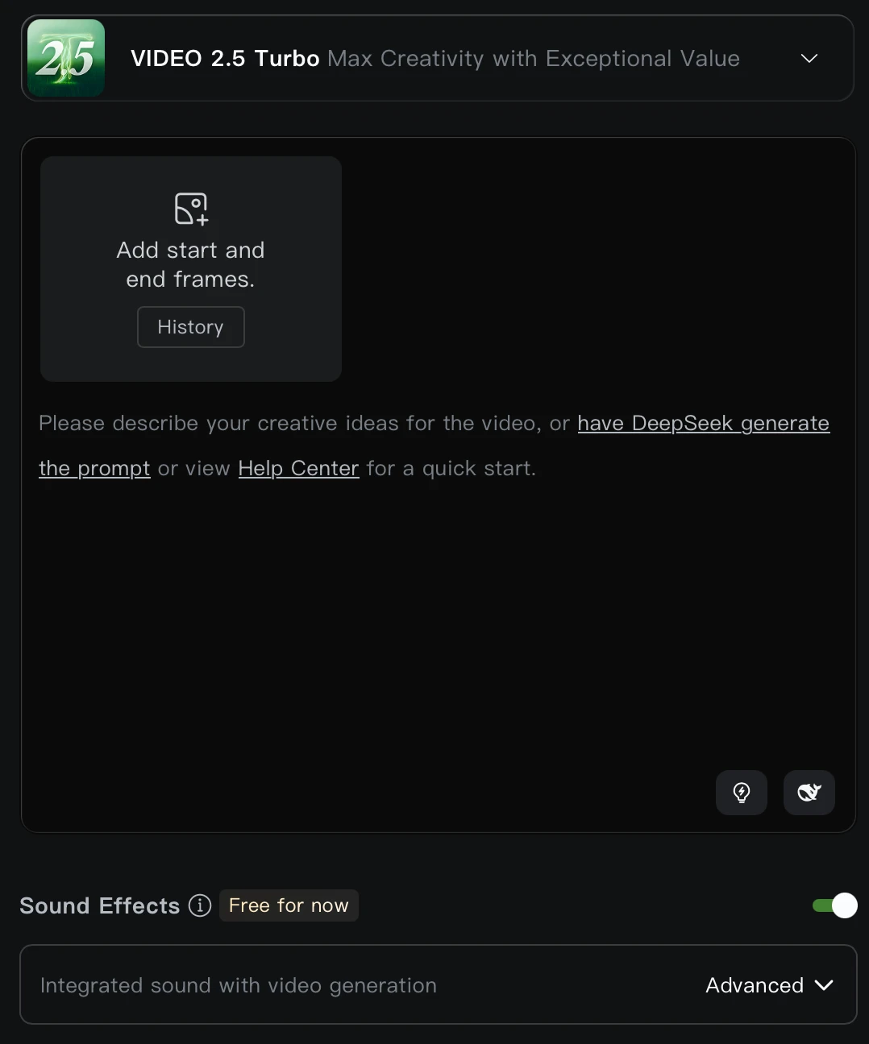
Task: Open the Help Center link
Action: [x=298, y=468]
